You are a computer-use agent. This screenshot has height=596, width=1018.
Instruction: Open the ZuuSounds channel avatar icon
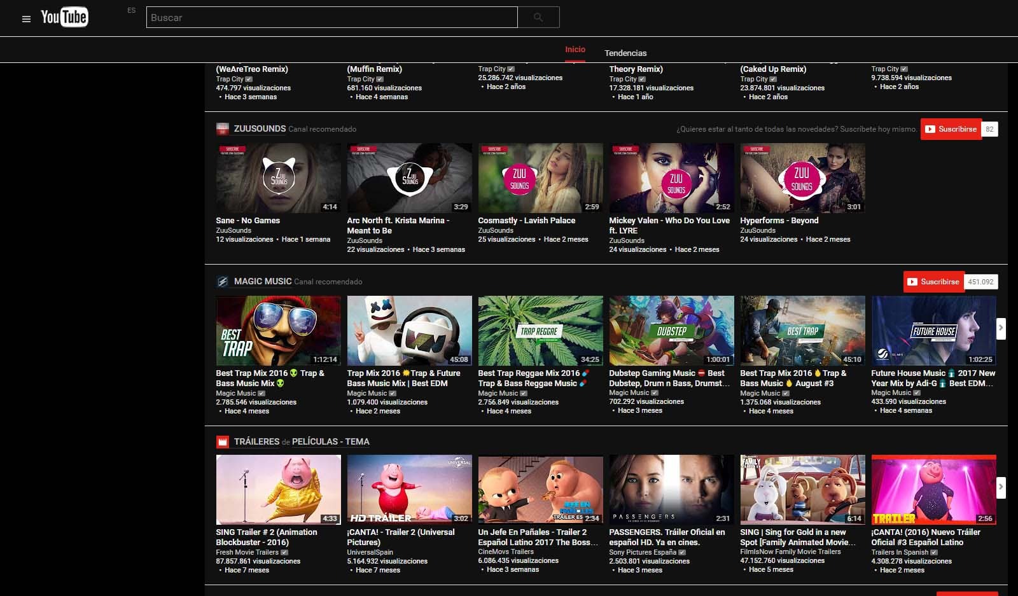[x=222, y=128]
